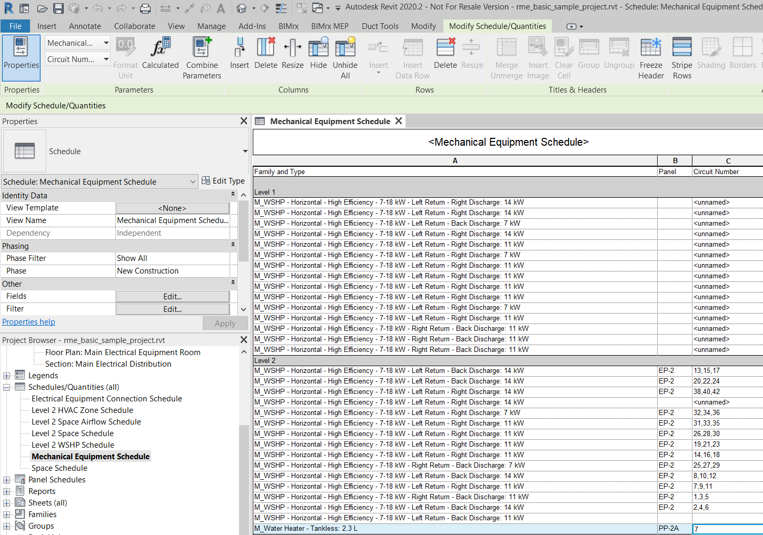
Task: Switch to the Manage ribbon tab
Action: (x=212, y=26)
